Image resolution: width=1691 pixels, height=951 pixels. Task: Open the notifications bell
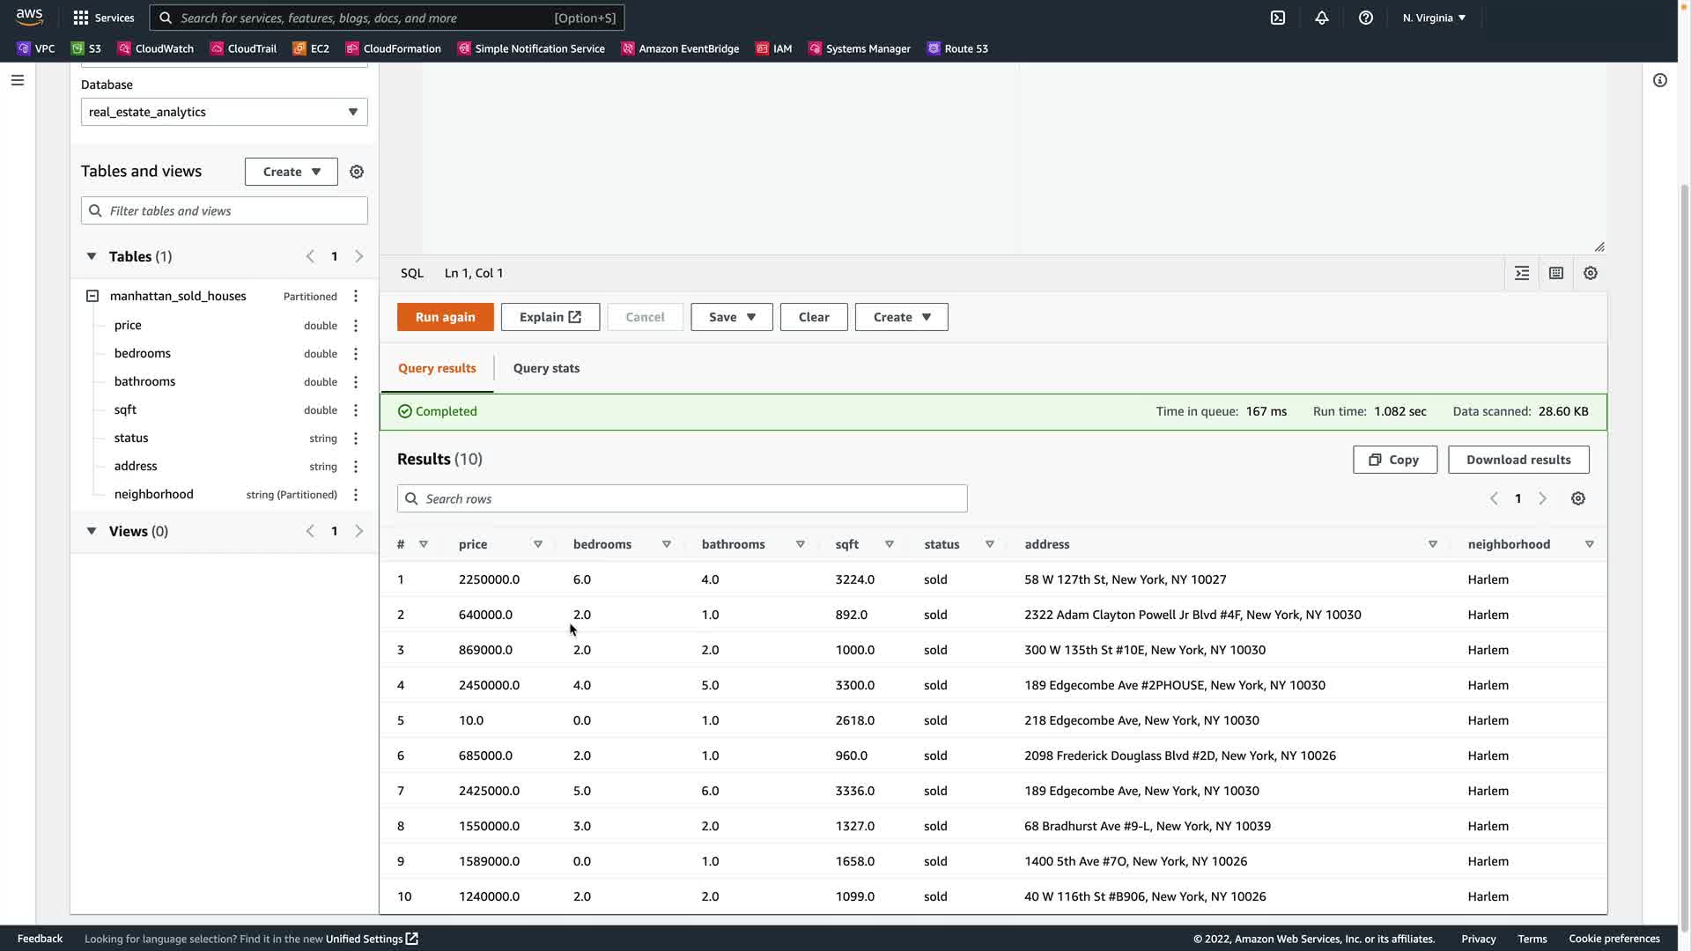(1321, 18)
